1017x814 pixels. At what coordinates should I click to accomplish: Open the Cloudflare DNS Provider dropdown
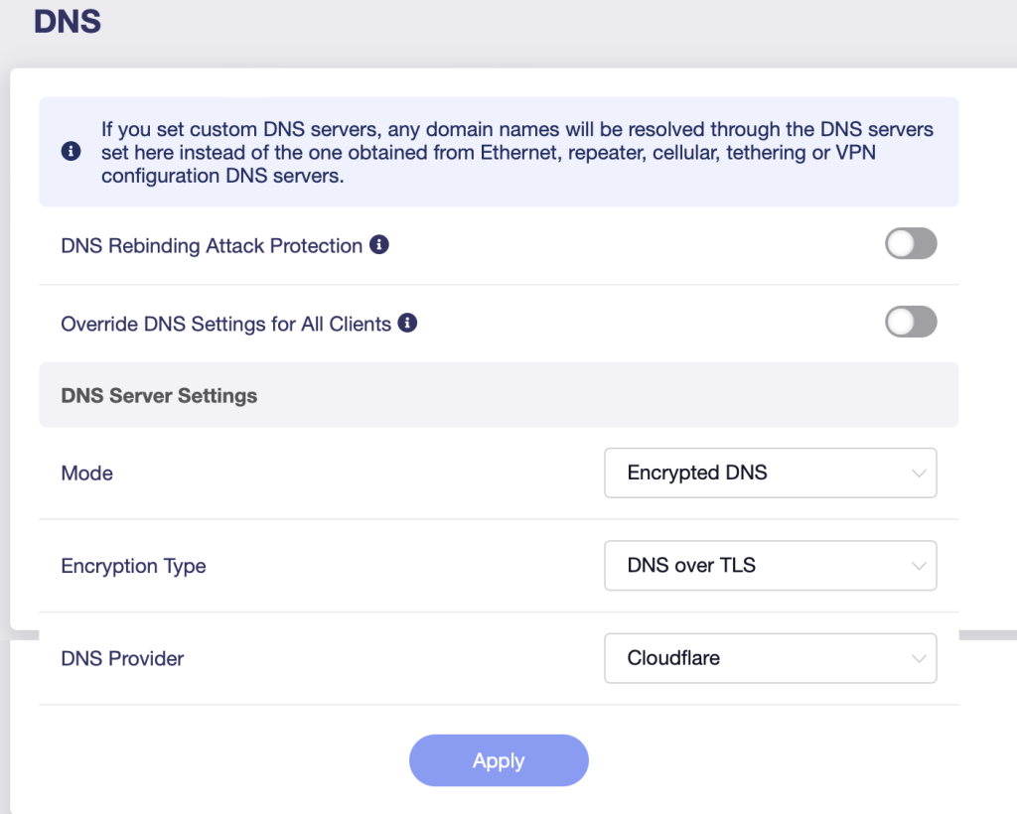pos(770,658)
